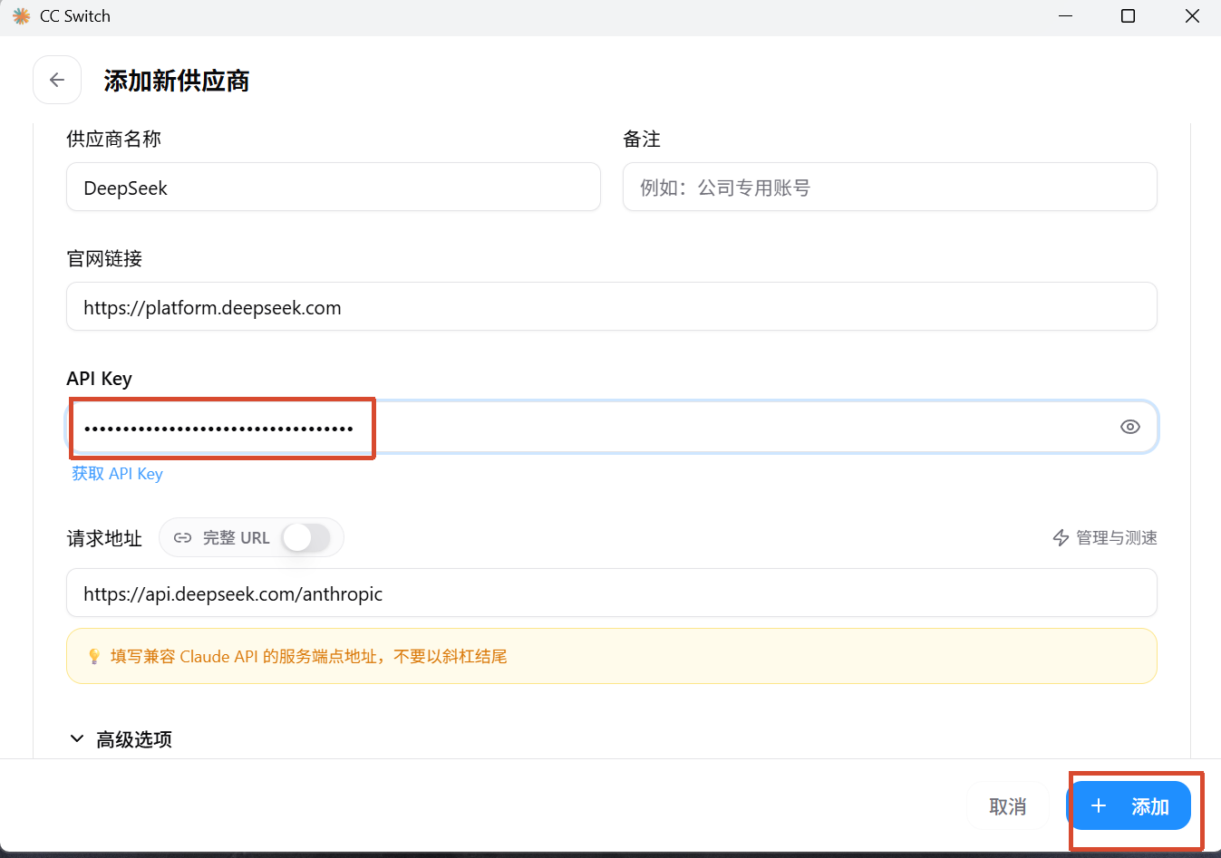The image size is (1221, 858).
Task: Click the 供应商名称 field containing DeepSeek
Action: [334, 188]
